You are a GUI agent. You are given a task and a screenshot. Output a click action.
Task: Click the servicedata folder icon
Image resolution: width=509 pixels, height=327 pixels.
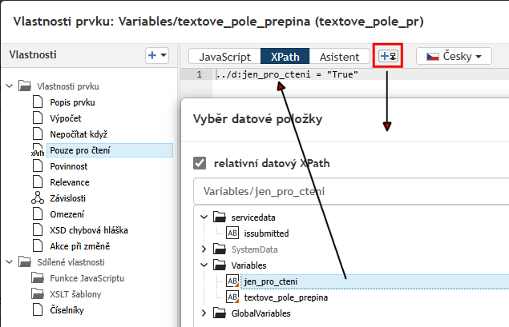click(x=220, y=217)
